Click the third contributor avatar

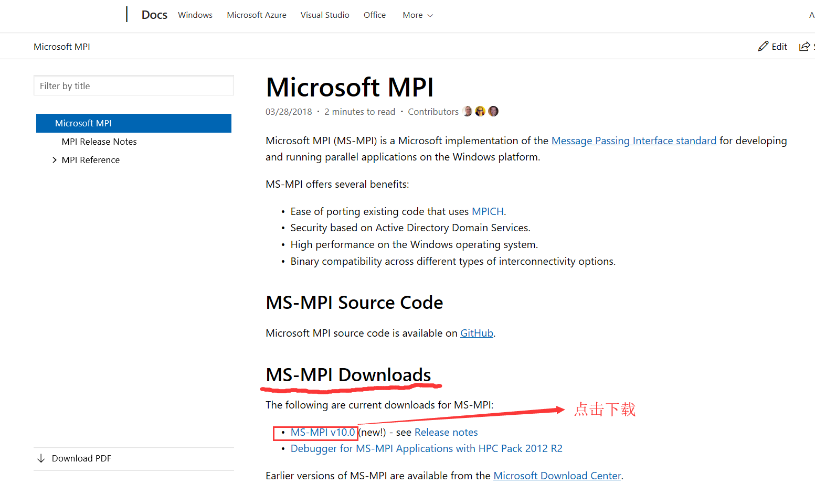[493, 111]
